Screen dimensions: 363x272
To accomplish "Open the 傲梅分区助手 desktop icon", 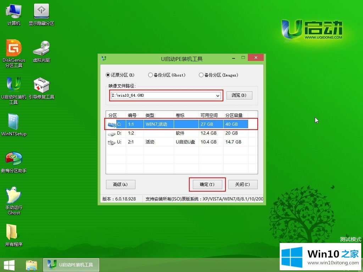I will coord(14,162).
